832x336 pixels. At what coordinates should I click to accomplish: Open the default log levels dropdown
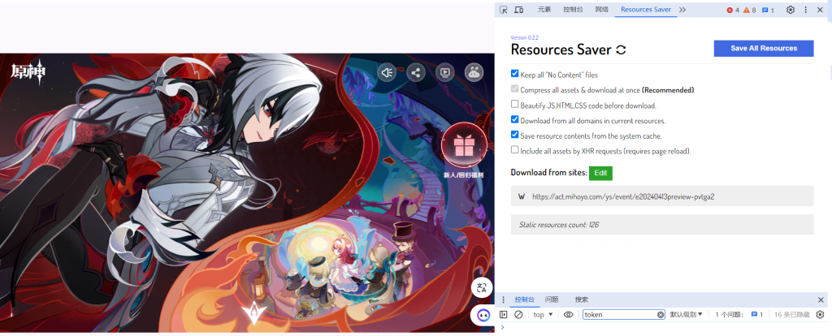pos(686,315)
